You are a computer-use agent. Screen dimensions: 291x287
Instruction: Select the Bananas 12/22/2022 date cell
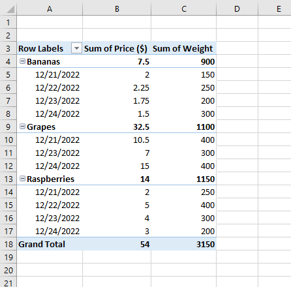click(x=50, y=87)
